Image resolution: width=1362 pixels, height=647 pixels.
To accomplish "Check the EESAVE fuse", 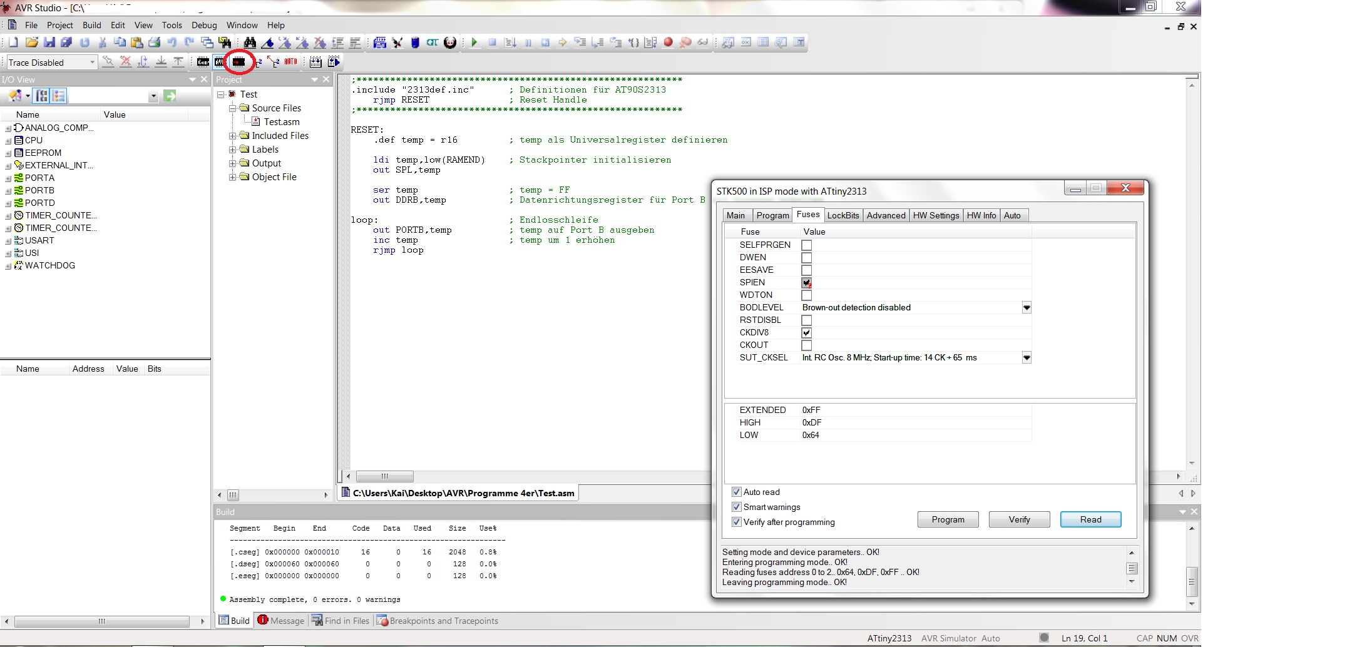I will pyautogui.click(x=806, y=270).
